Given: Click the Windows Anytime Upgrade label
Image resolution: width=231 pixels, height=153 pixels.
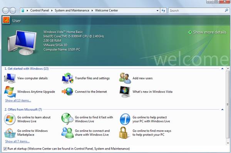Looking at the screenshot, I should [x=36, y=92].
